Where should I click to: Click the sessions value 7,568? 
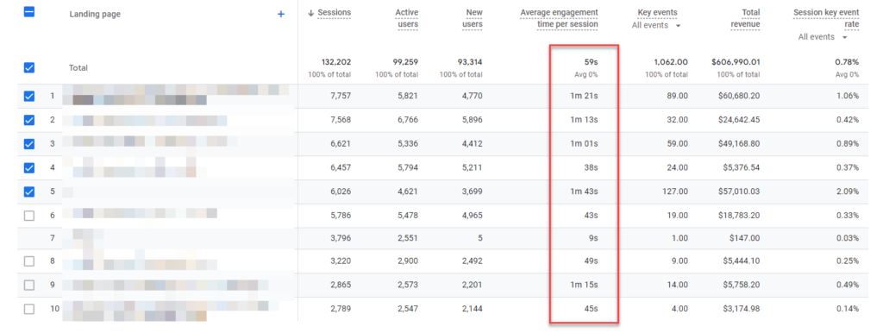point(340,120)
